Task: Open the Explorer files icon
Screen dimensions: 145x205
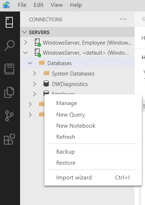Action: 9,92
